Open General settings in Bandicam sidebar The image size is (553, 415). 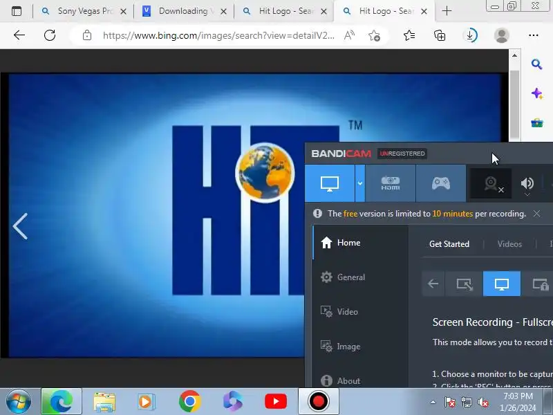[x=359, y=277]
